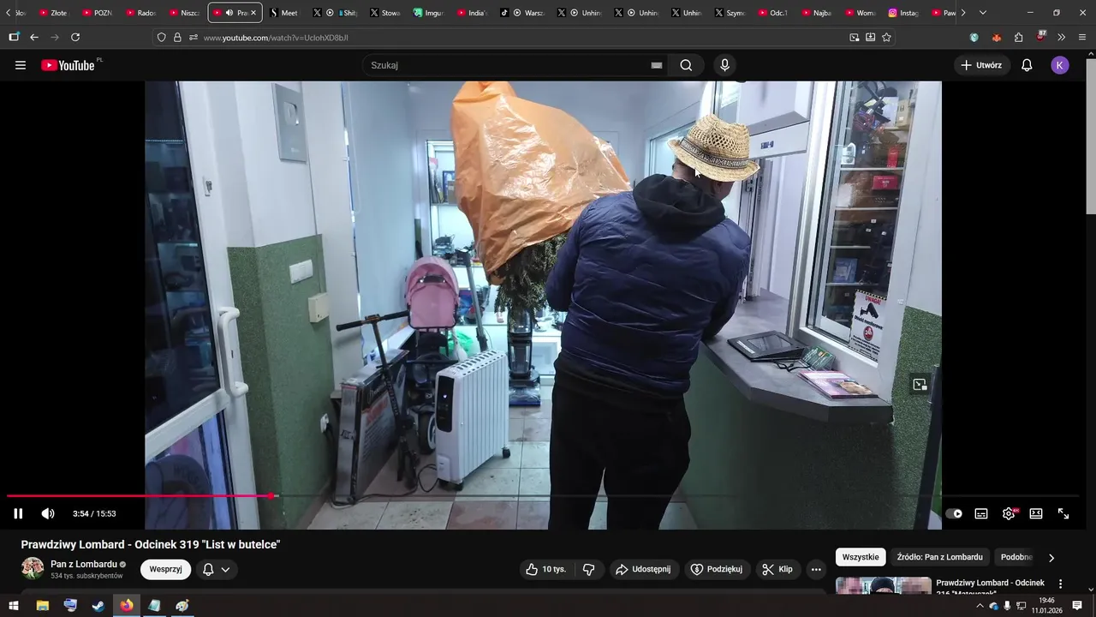Start voice search with the microphone
This screenshot has height=617, width=1096.
pyautogui.click(x=724, y=65)
